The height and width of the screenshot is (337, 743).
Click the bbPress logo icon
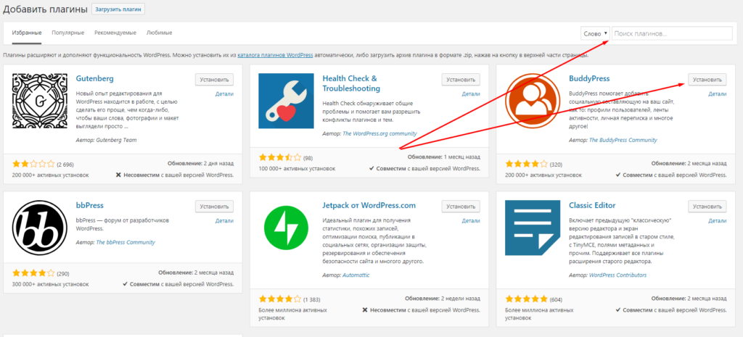tap(40, 228)
